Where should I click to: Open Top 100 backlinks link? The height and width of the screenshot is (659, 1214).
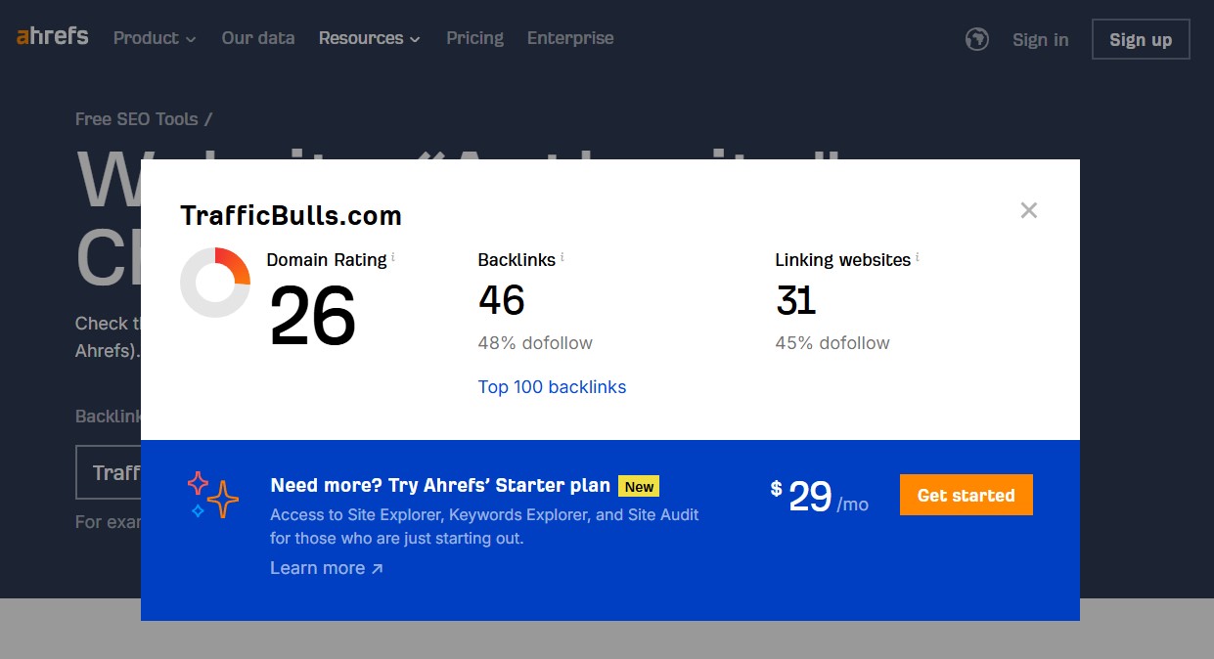click(552, 387)
